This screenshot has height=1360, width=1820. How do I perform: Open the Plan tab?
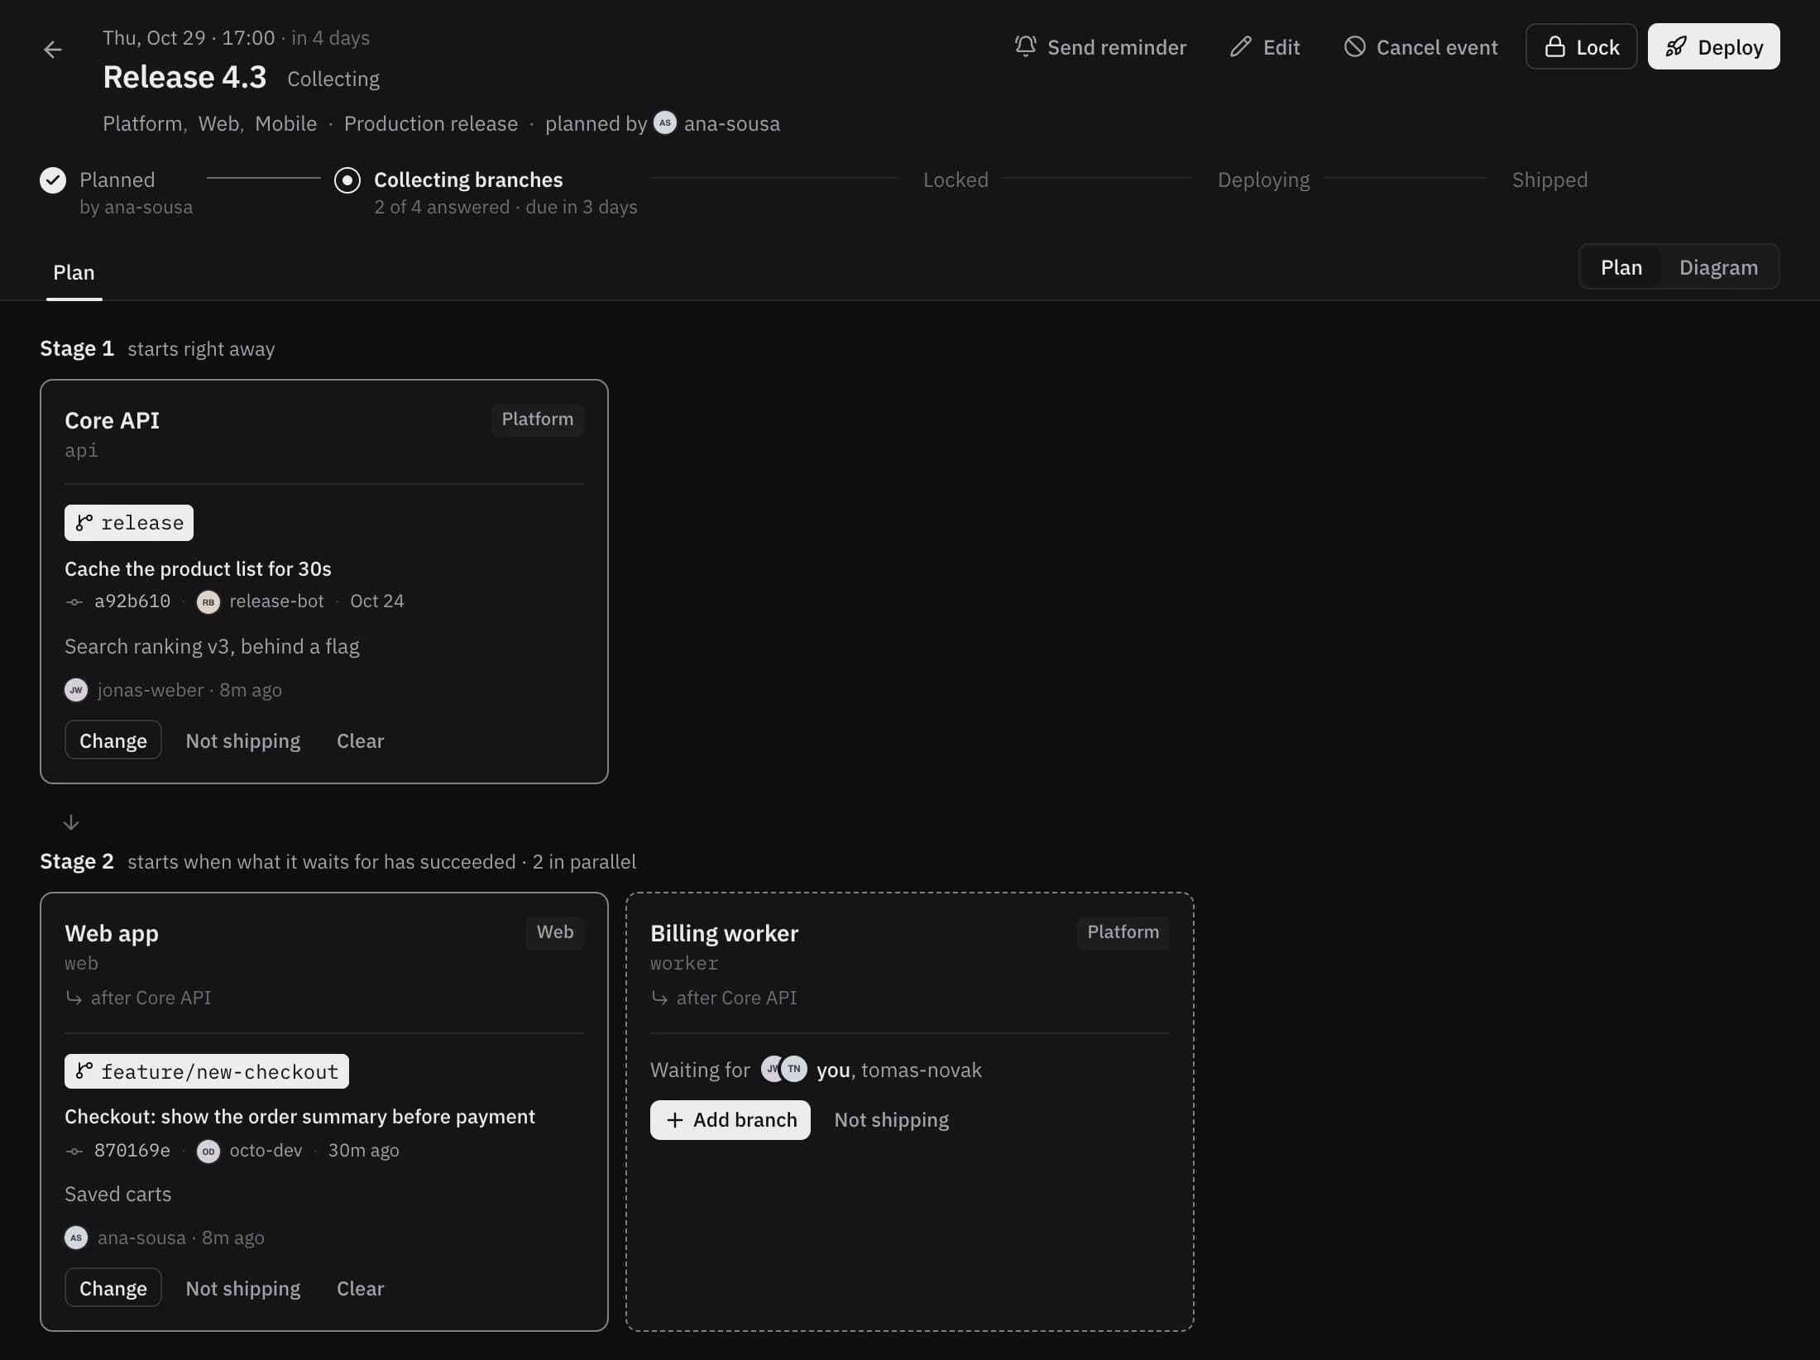(74, 272)
